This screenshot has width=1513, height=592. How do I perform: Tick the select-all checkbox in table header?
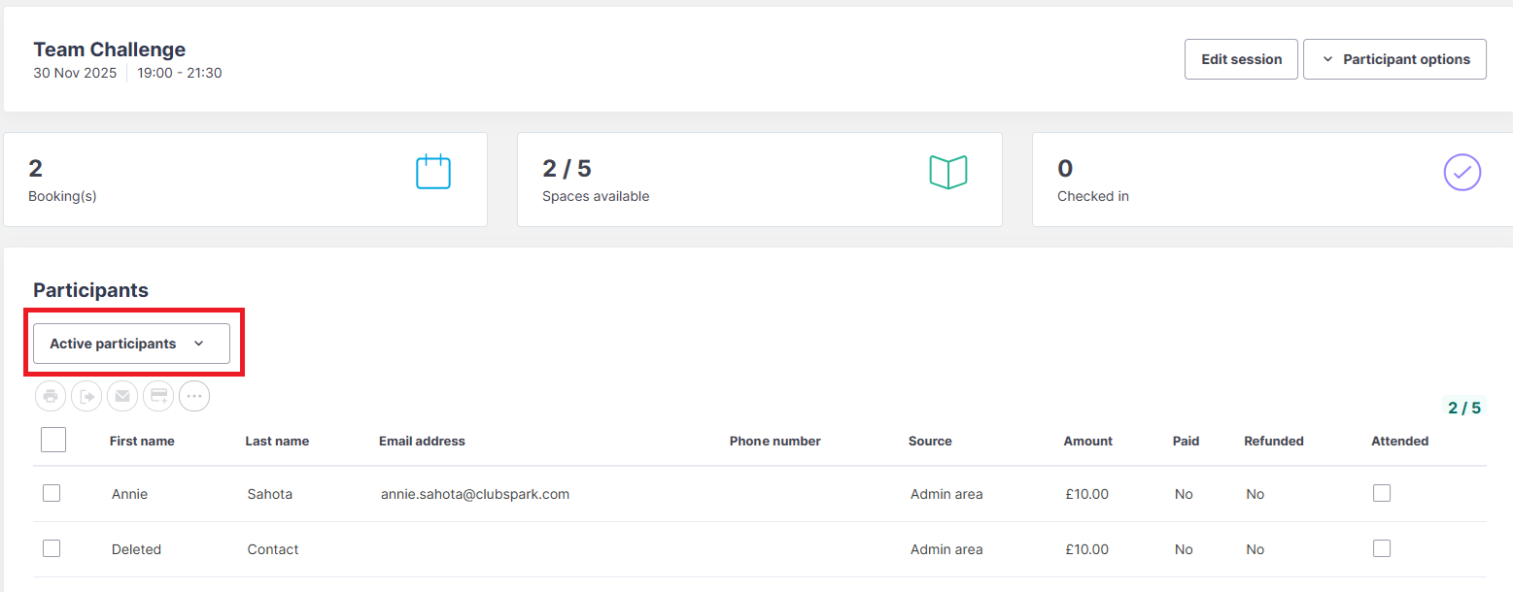53,440
